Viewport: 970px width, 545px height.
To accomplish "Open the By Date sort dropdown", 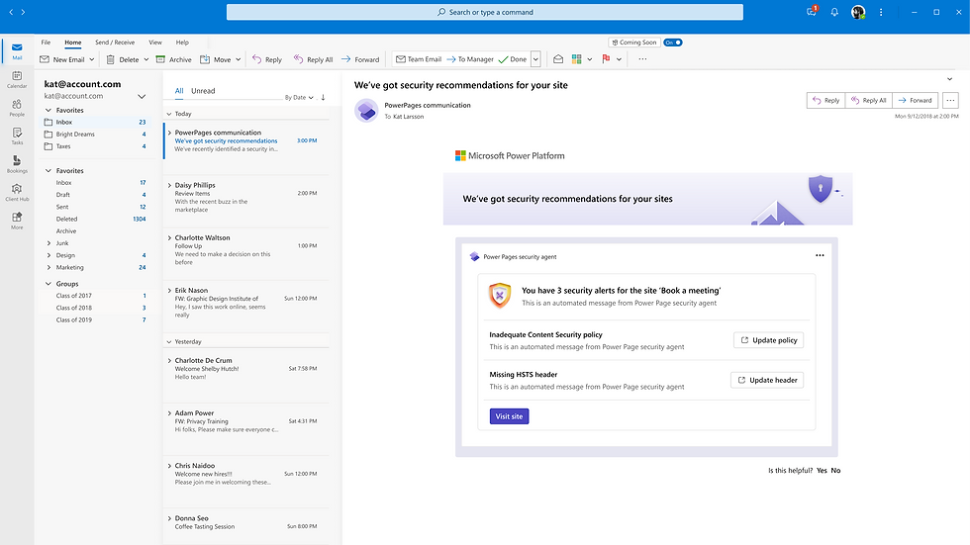I will pos(299,98).
